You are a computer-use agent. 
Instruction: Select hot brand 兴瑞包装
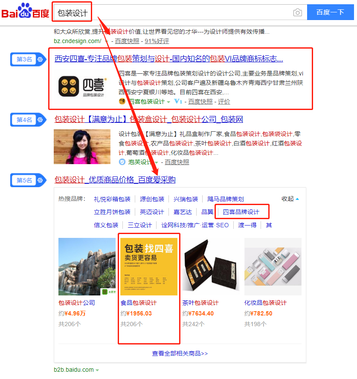point(186,199)
